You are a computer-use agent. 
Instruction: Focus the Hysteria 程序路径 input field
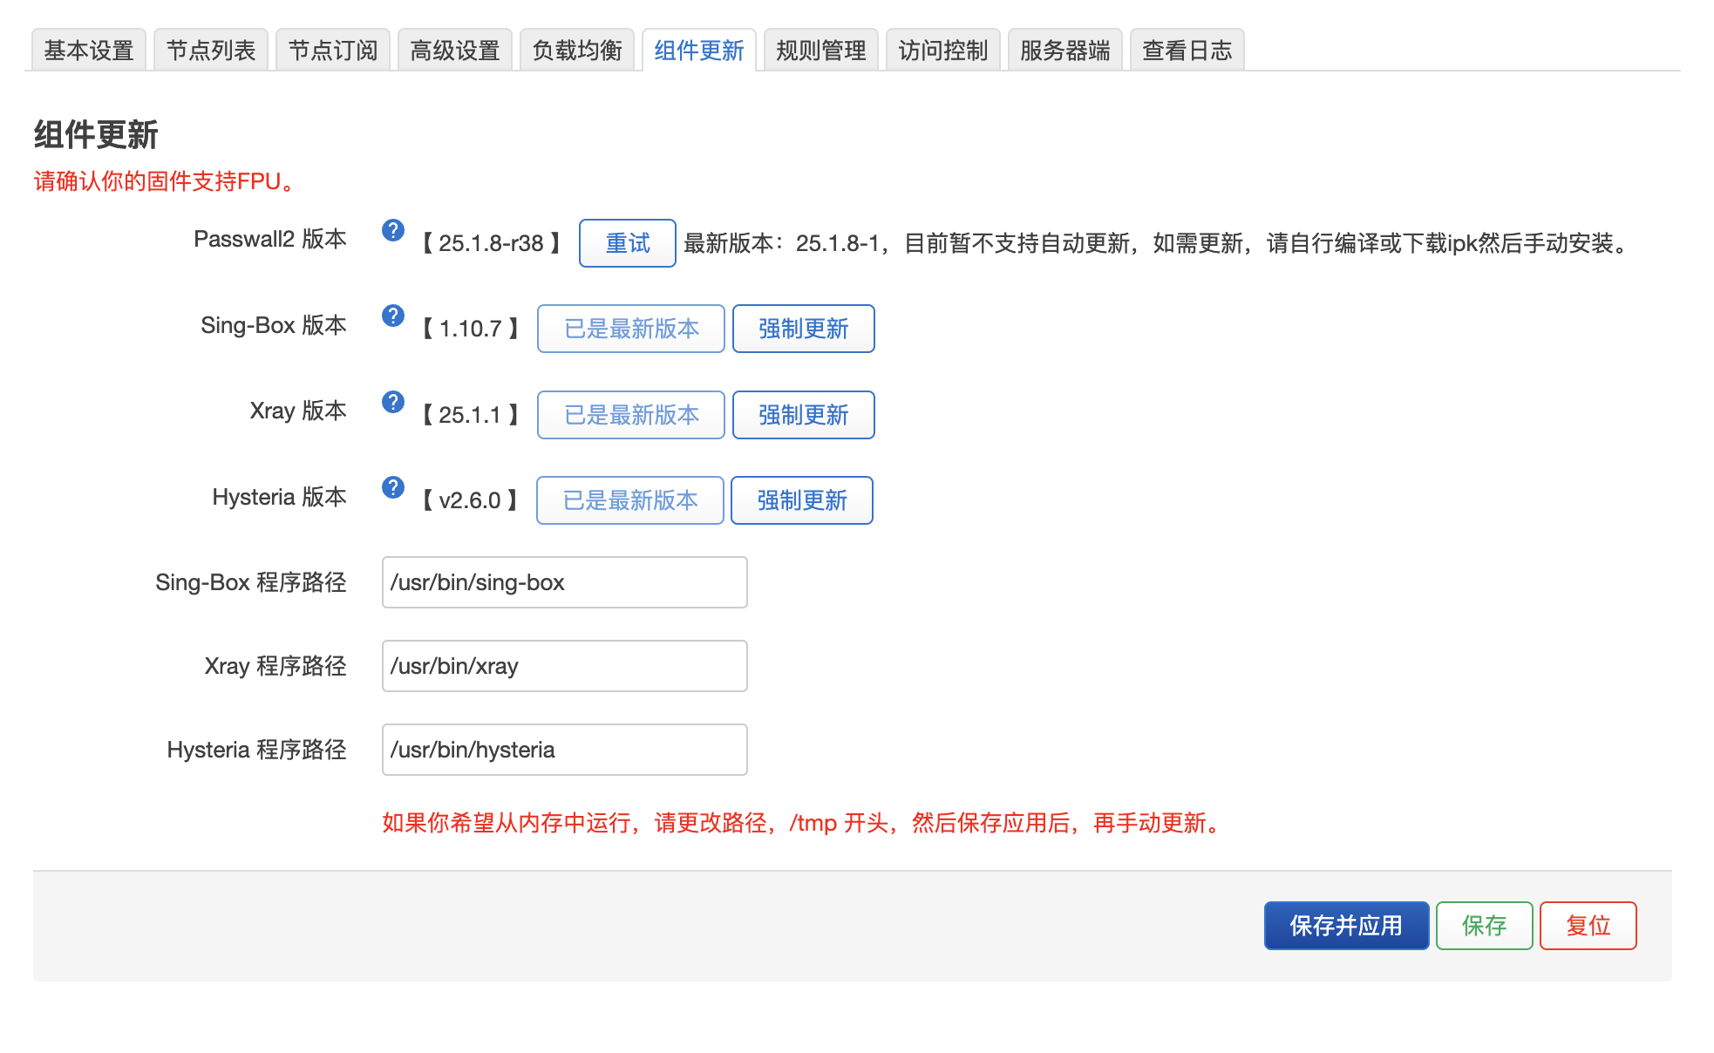click(x=565, y=750)
